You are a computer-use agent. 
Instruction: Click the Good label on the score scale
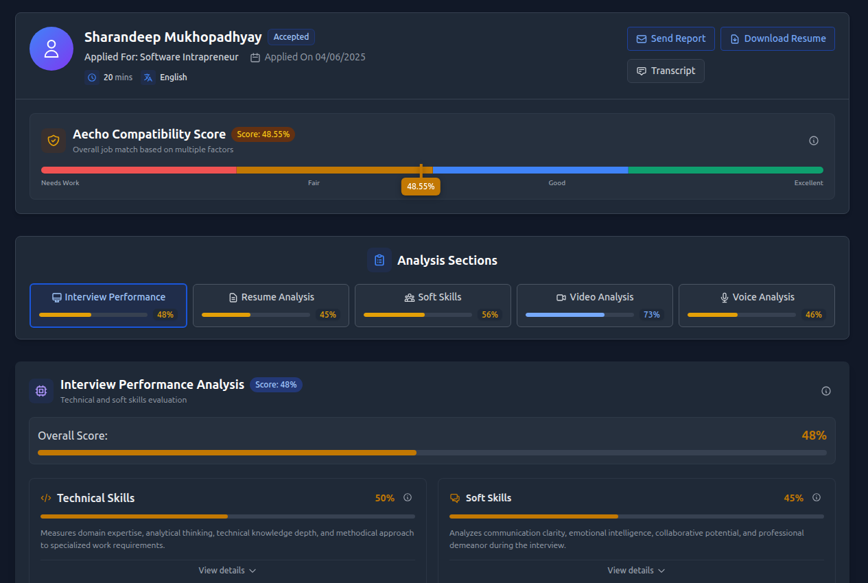557,183
